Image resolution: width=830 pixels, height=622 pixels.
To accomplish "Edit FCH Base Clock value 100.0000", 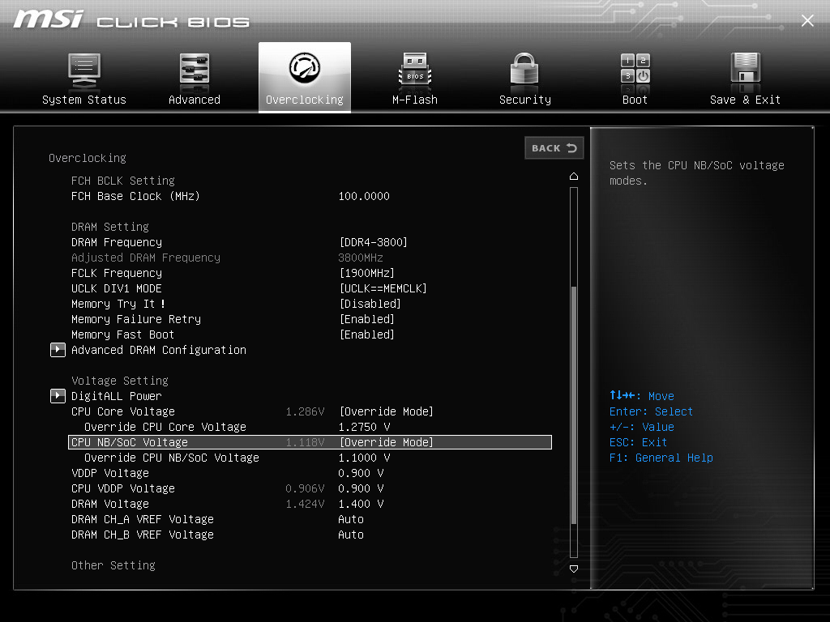I will tap(364, 196).
